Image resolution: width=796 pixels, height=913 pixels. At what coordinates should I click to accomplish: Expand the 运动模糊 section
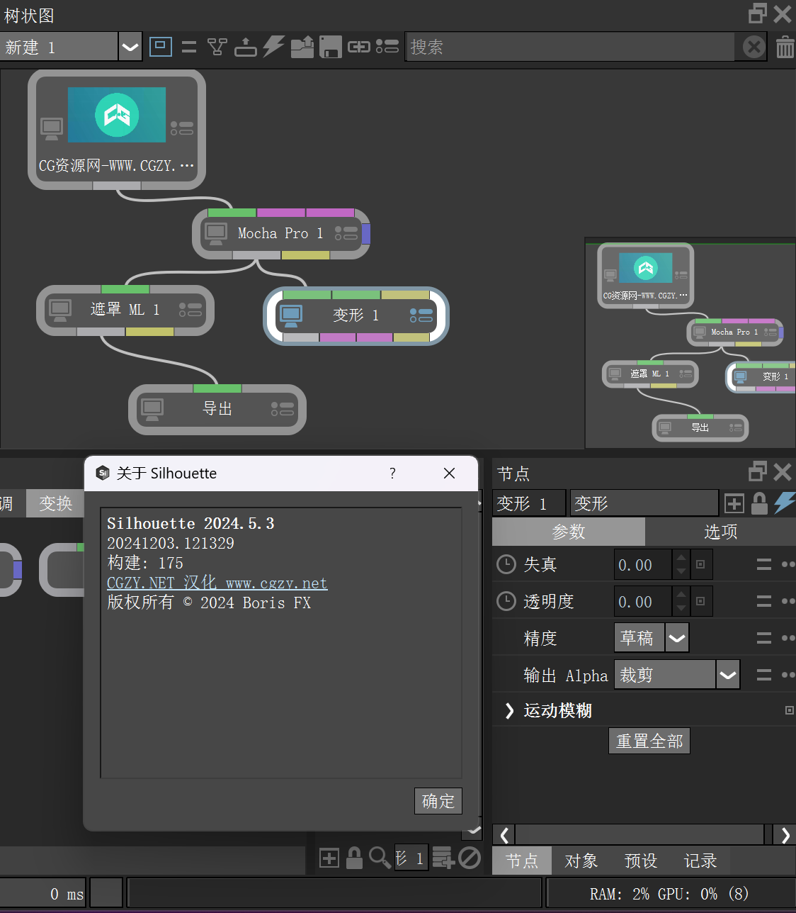click(x=508, y=710)
